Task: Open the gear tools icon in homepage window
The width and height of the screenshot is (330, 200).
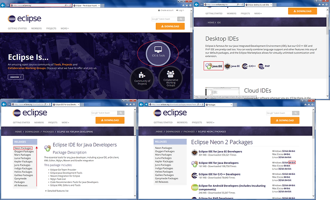Action: [190, 5]
